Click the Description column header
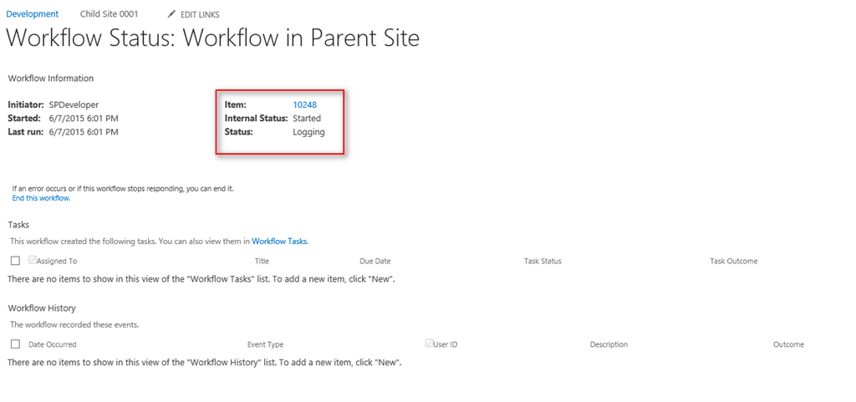 (609, 344)
